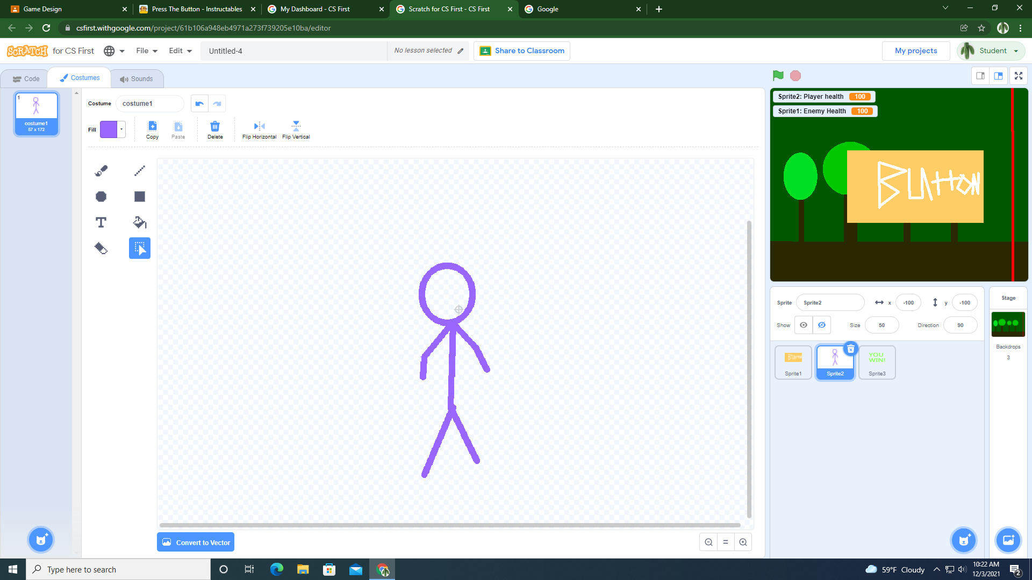Screen dimensions: 1032x580
Task: Pick the Circle shape tool
Action: (101, 196)
